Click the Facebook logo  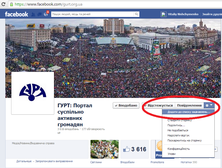pyautogui.click(x=16, y=14)
